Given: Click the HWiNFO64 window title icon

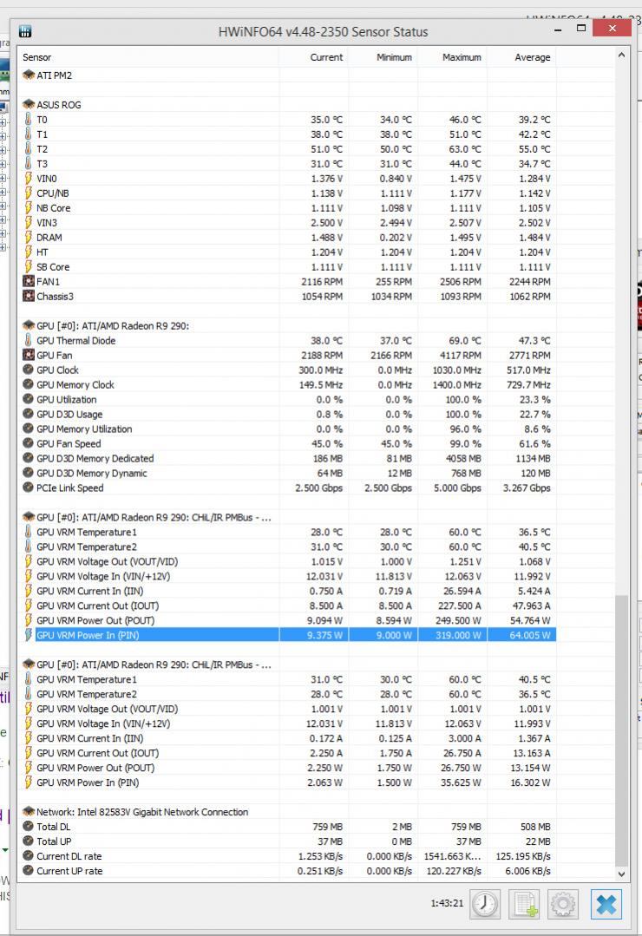Looking at the screenshot, I should (25, 31).
